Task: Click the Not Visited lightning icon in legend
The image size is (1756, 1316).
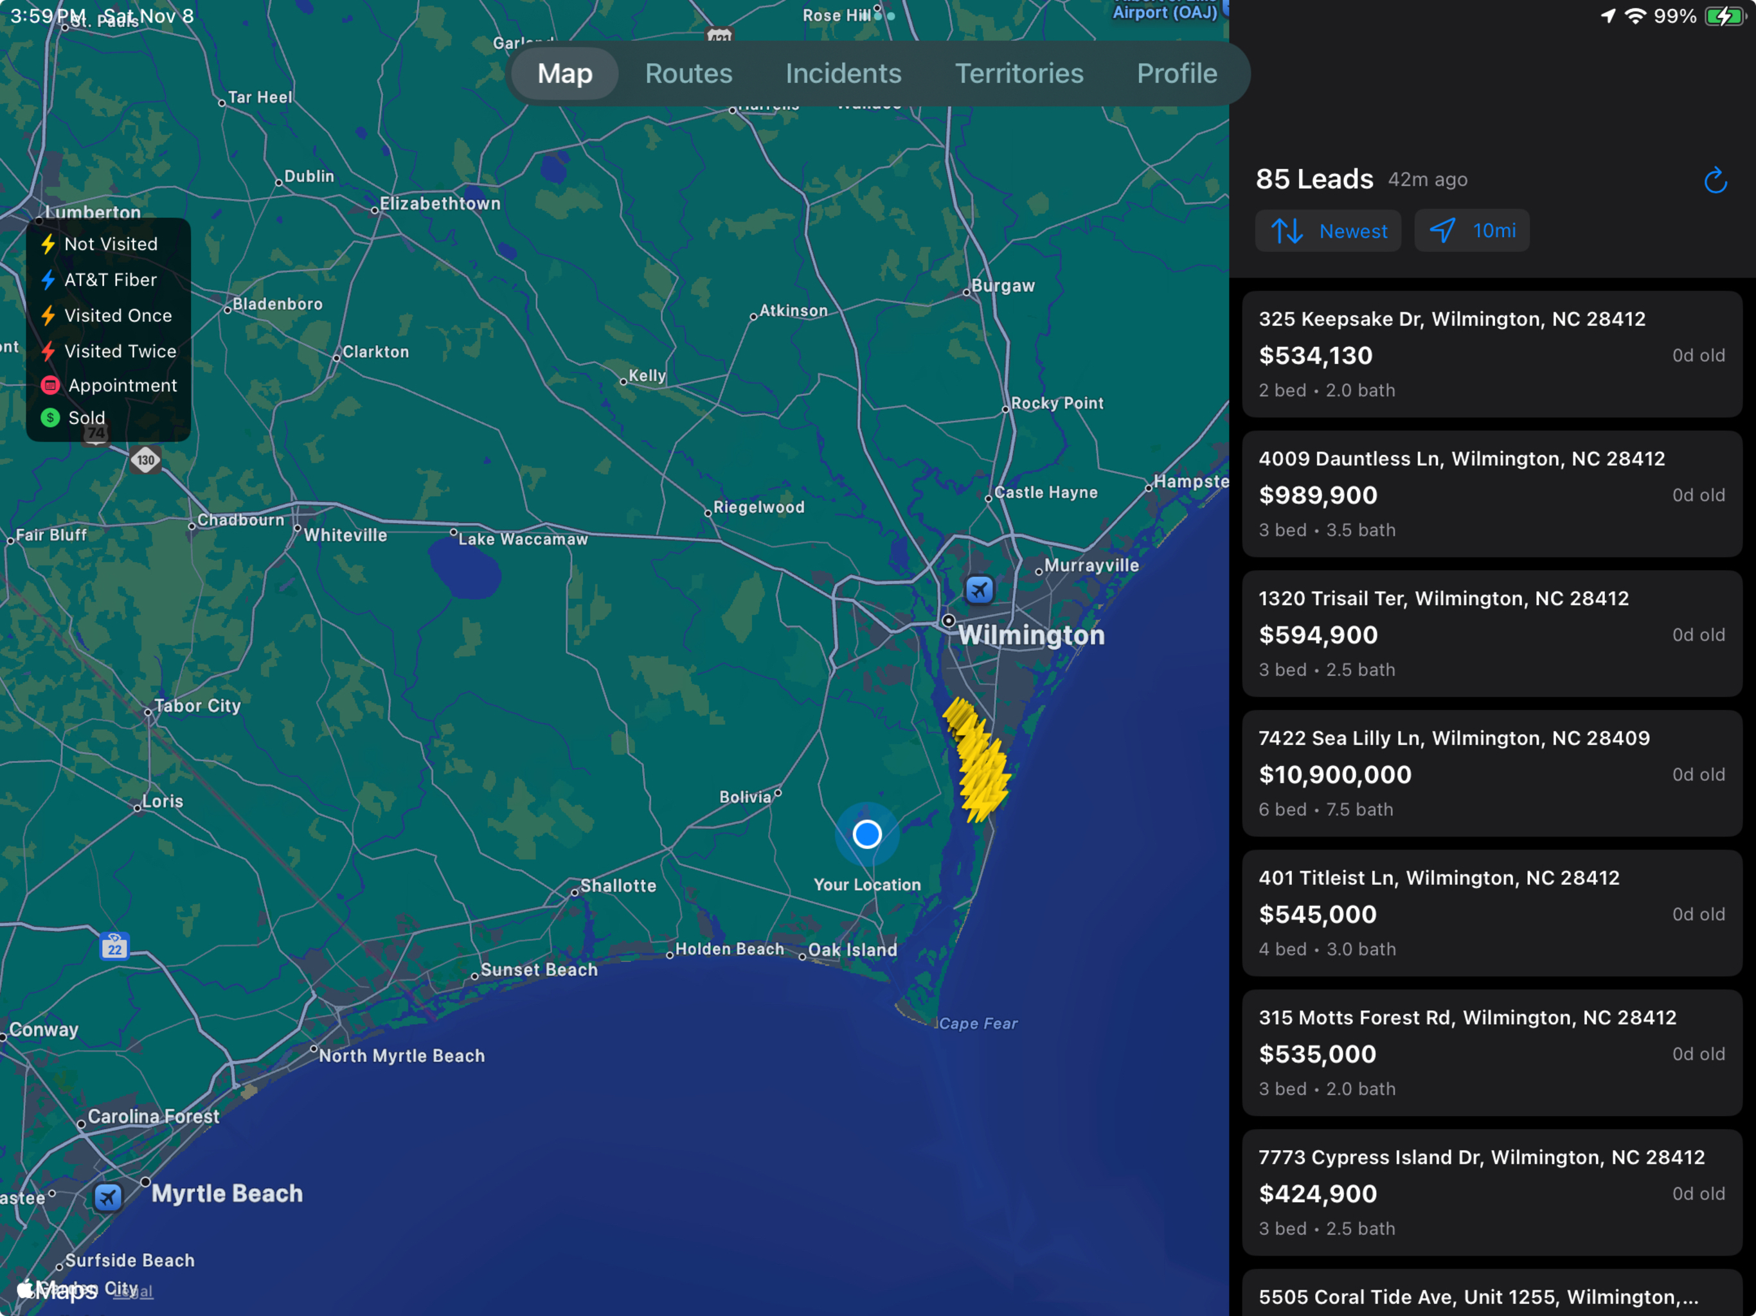Action: pyautogui.click(x=48, y=244)
